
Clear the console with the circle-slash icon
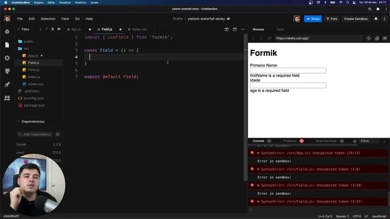[x=355, y=141]
